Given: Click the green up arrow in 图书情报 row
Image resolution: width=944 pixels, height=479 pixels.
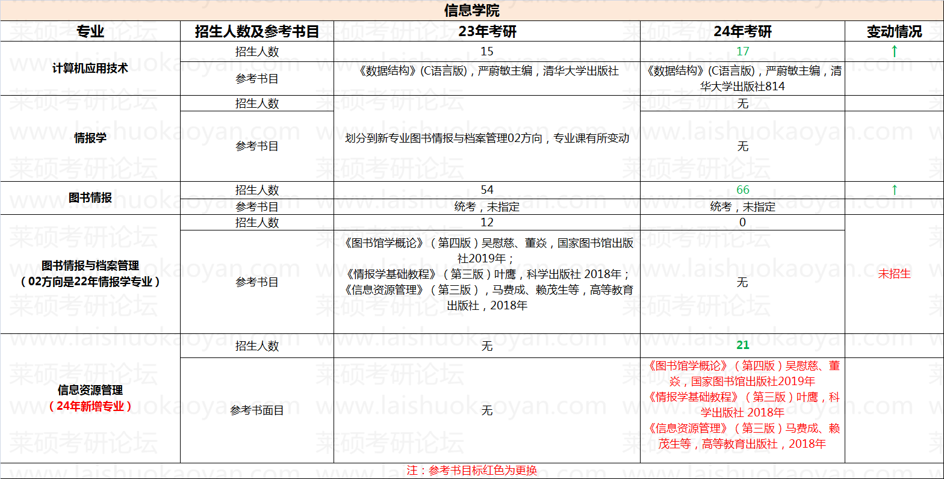Looking at the screenshot, I should point(894,190).
